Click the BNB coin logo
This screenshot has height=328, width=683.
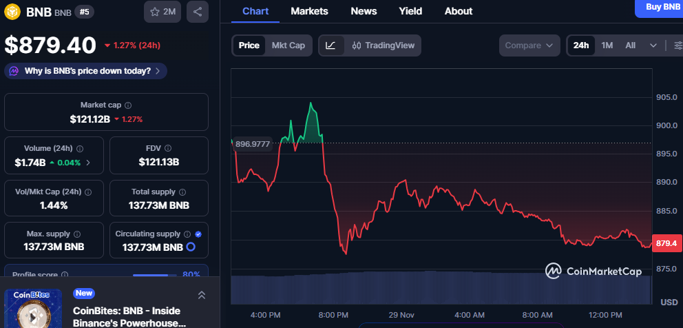(x=13, y=12)
